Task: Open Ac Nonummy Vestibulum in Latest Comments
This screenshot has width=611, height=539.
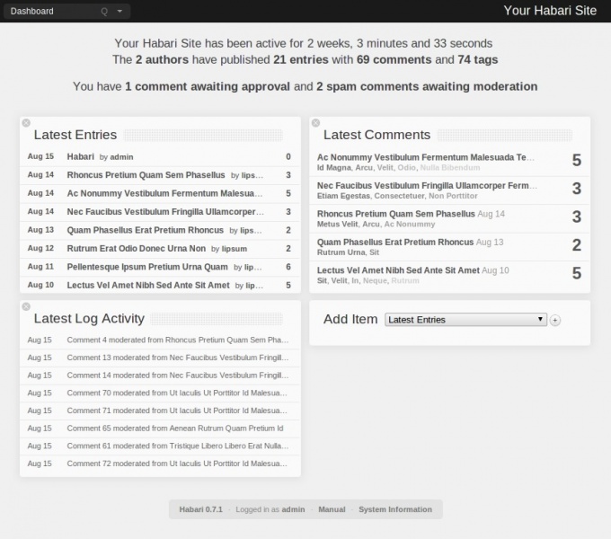Action: tap(426, 157)
